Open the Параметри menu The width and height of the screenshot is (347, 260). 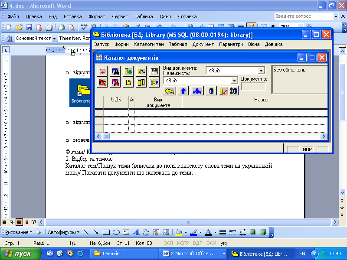(x=231, y=44)
